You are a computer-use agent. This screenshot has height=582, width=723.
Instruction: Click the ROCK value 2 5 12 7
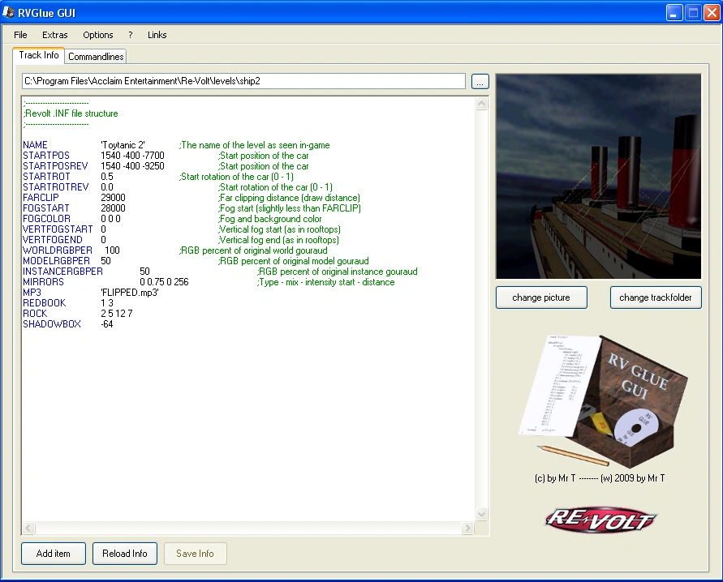(117, 315)
